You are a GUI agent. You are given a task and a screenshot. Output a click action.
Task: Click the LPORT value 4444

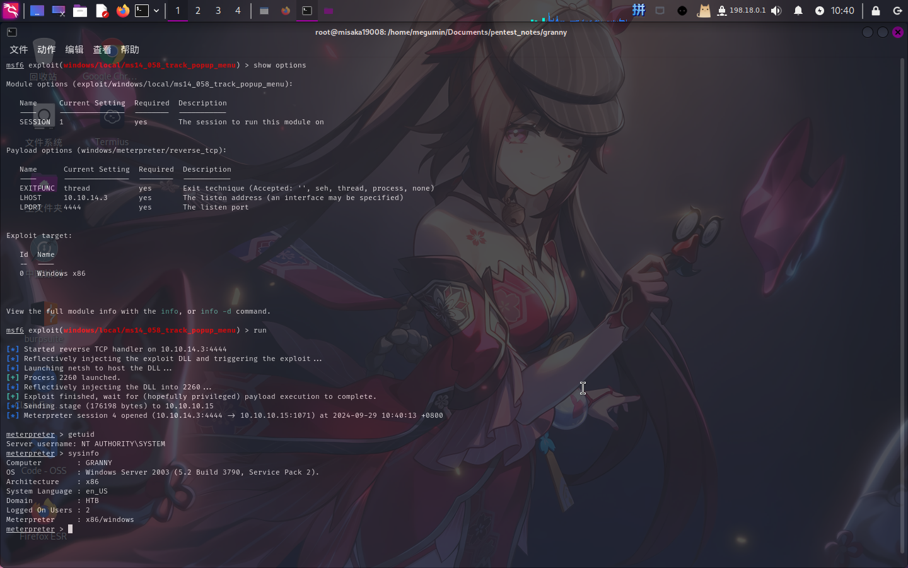73,207
